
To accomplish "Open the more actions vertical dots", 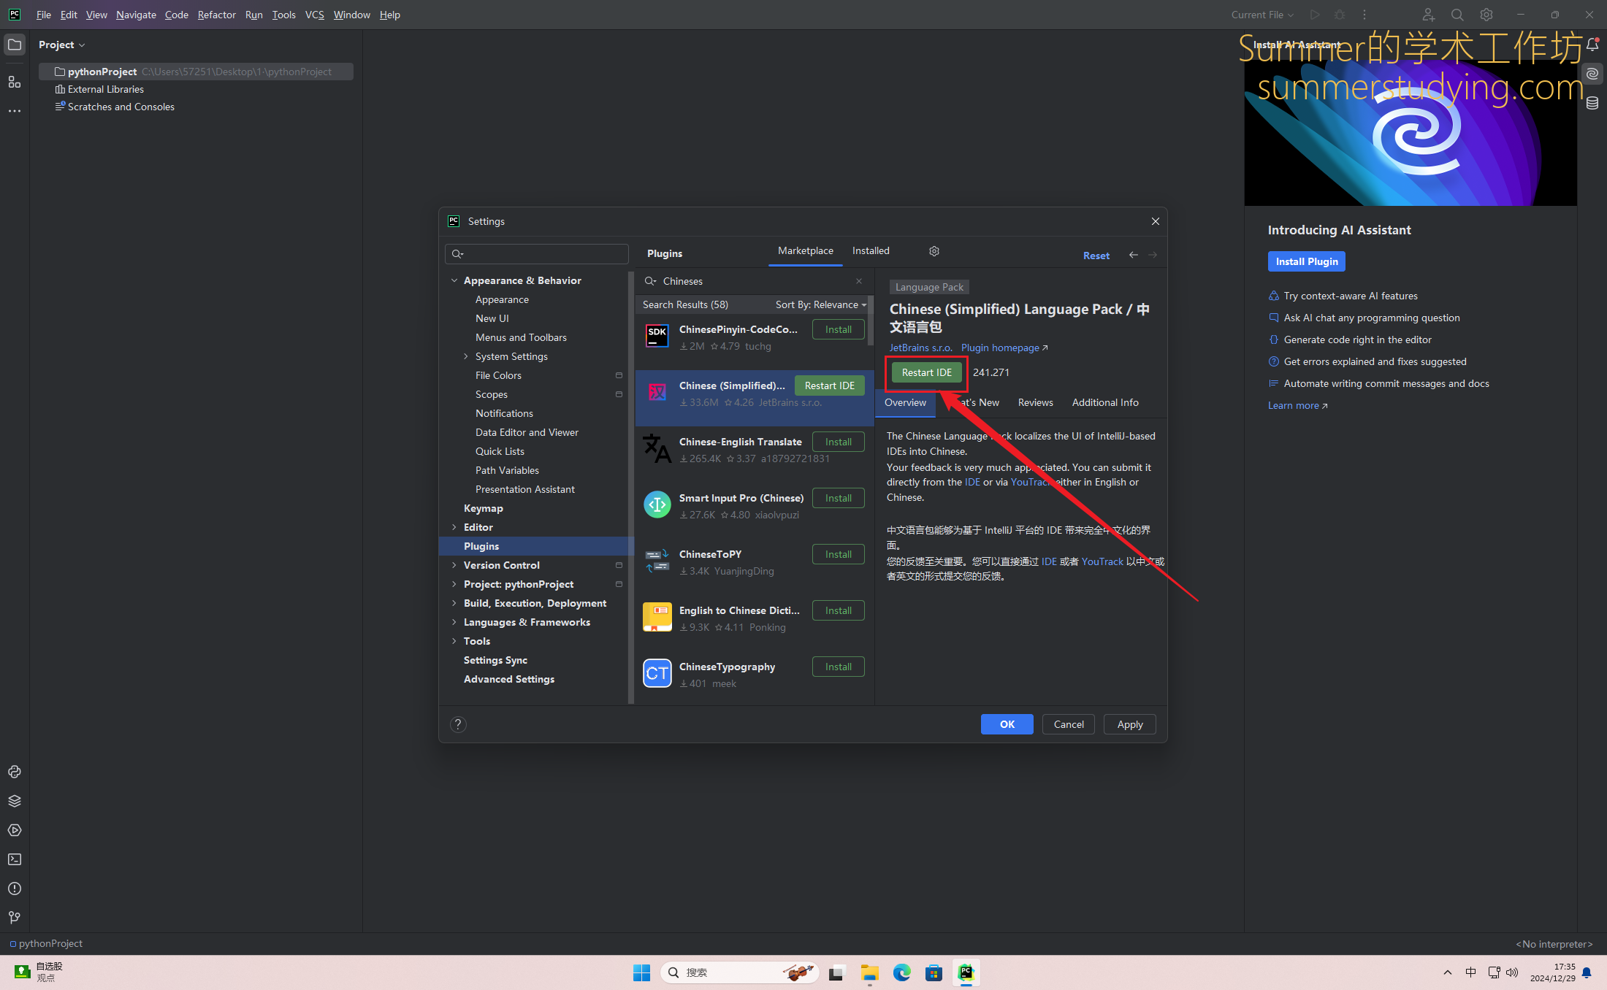I will 1364,15.
